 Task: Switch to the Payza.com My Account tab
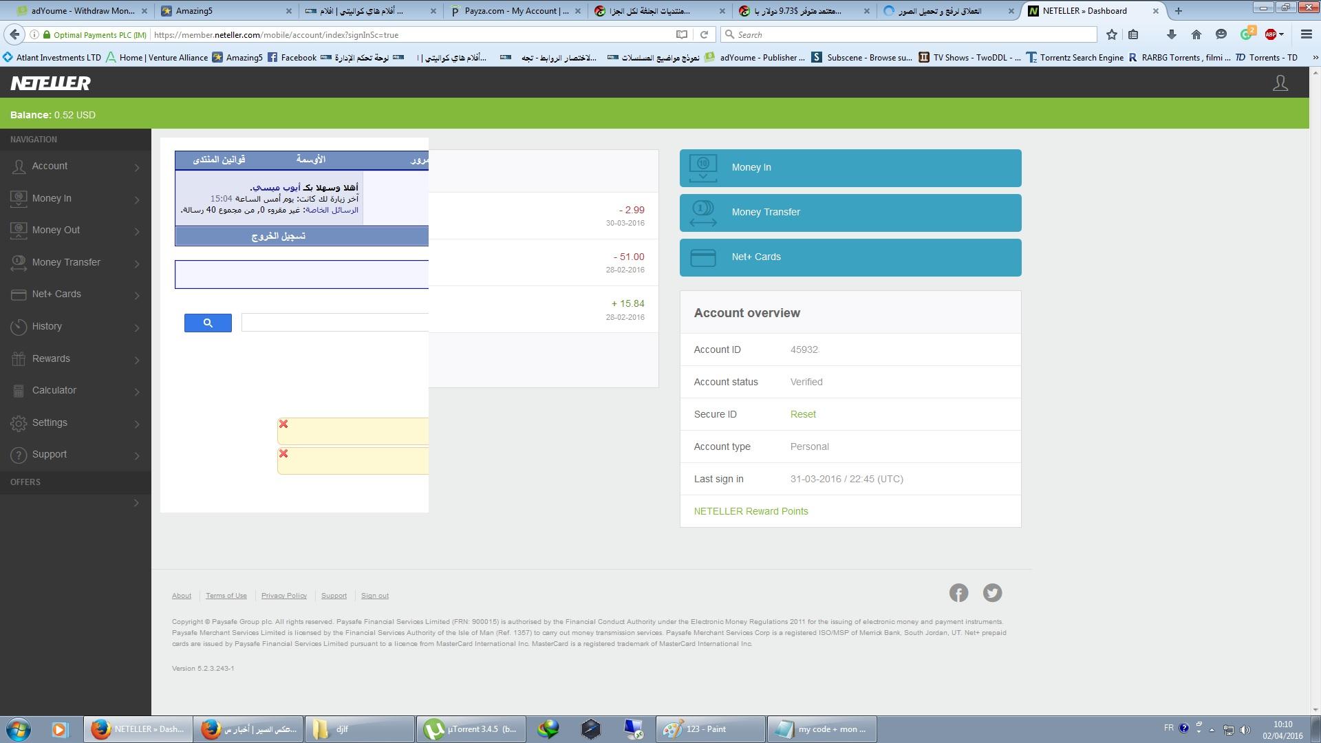[515, 10]
